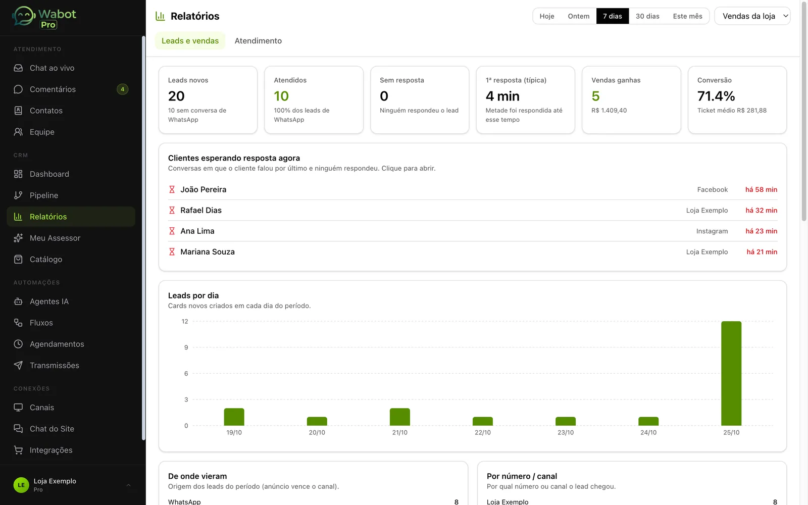Open the Catálogo bag icon

pyautogui.click(x=18, y=259)
